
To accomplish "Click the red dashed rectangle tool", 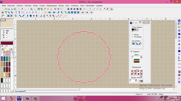I will click(22, 12).
